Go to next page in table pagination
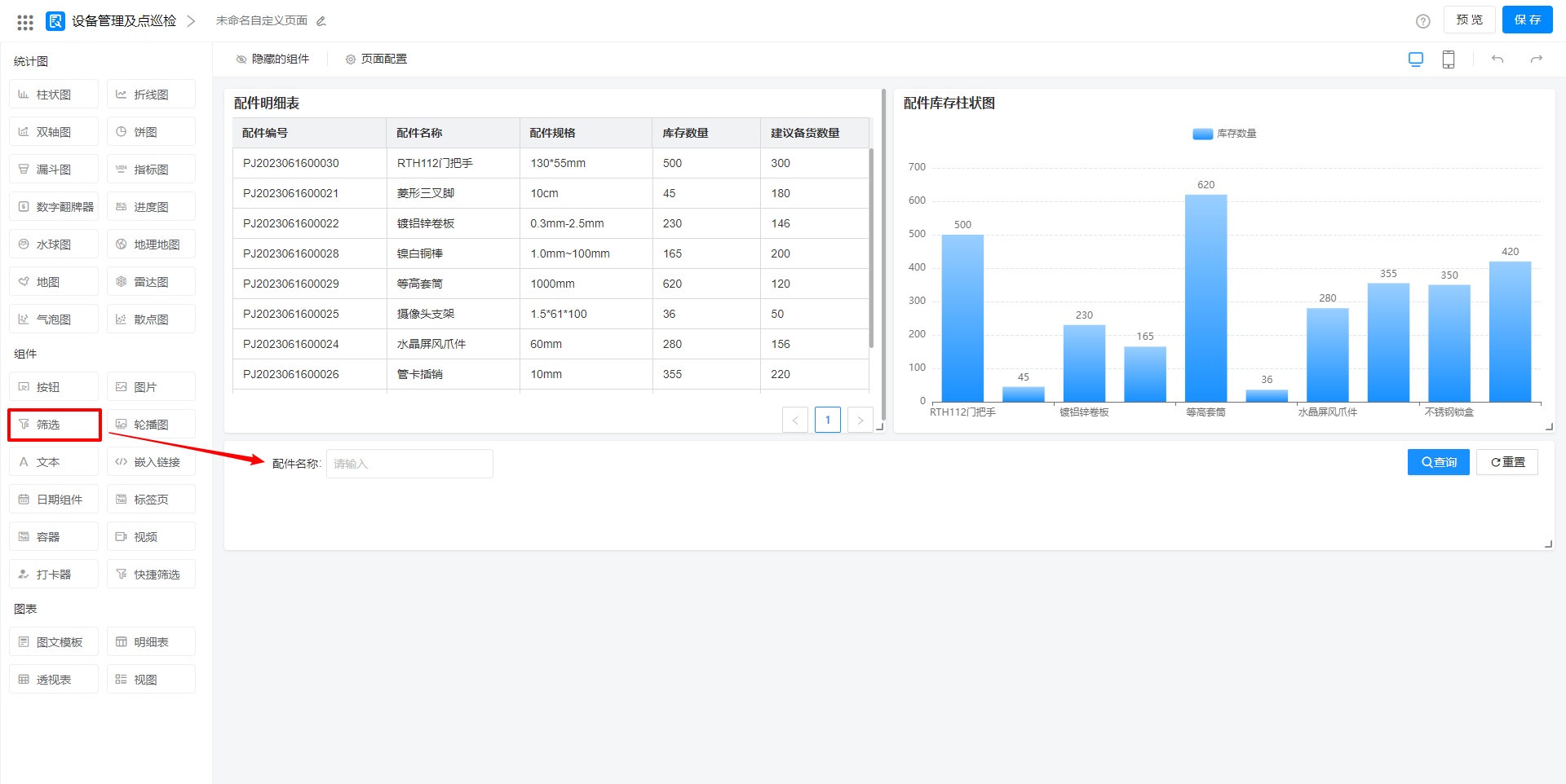 point(860,421)
